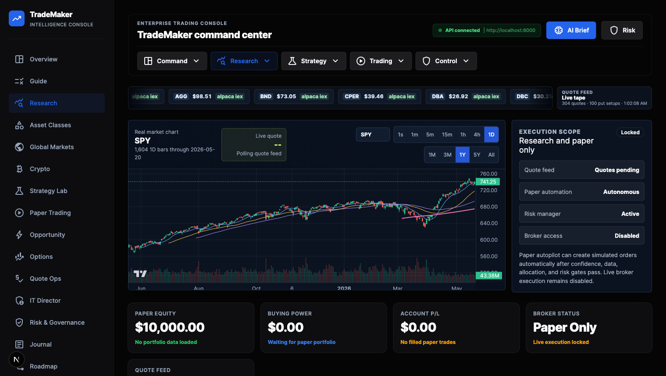Select BND ticker chip
This screenshot has width=666, height=376.
point(294,97)
